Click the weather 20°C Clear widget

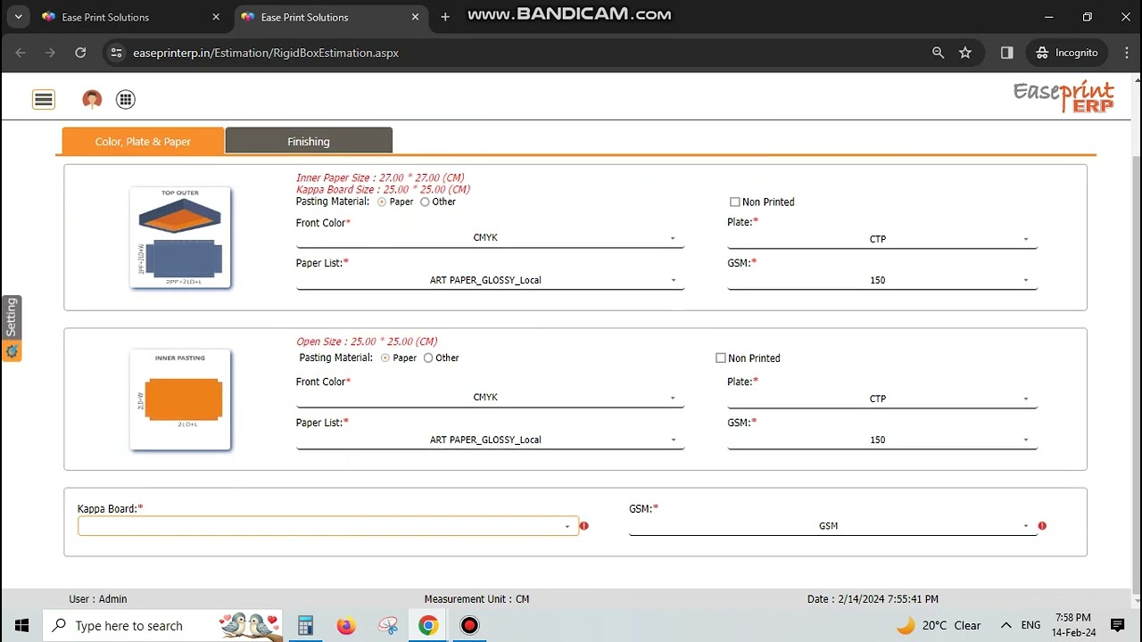pos(938,625)
